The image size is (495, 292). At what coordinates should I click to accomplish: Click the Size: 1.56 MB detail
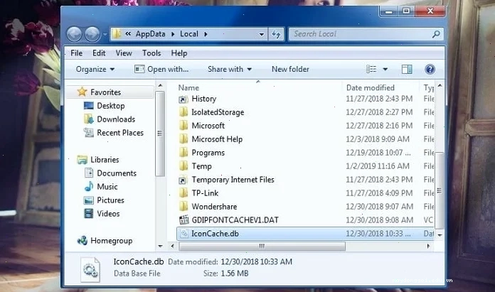(225, 273)
